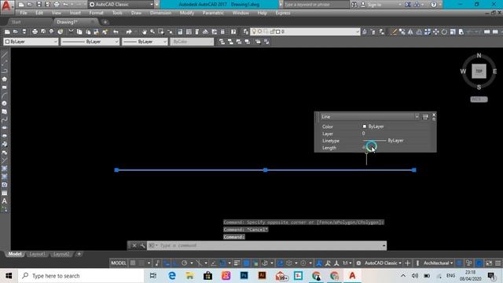Click the New drawing icon

pyautogui.click(x=7, y=31)
